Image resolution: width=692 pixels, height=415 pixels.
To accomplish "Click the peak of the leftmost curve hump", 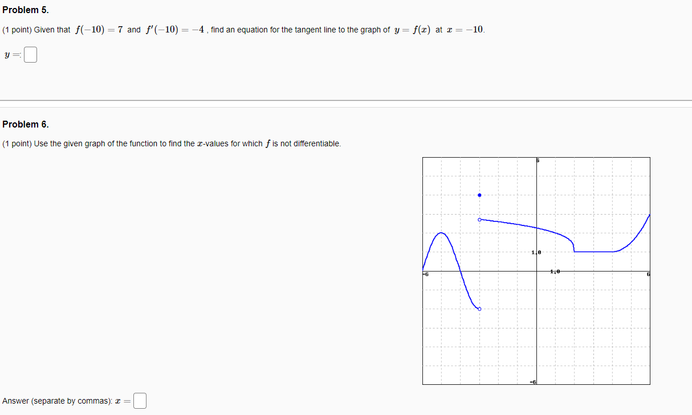I will (442, 232).
